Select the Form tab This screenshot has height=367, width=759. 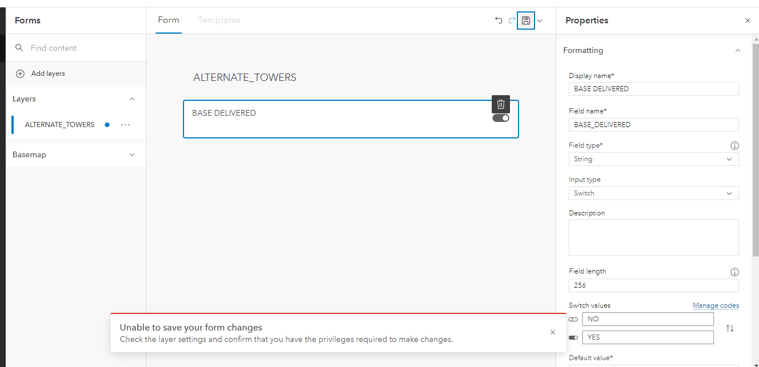pyautogui.click(x=169, y=20)
